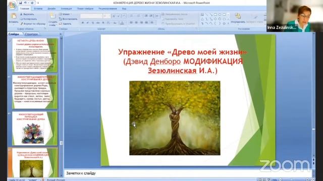Toggle underline formatting
The image size is (323, 181).
(93, 23)
